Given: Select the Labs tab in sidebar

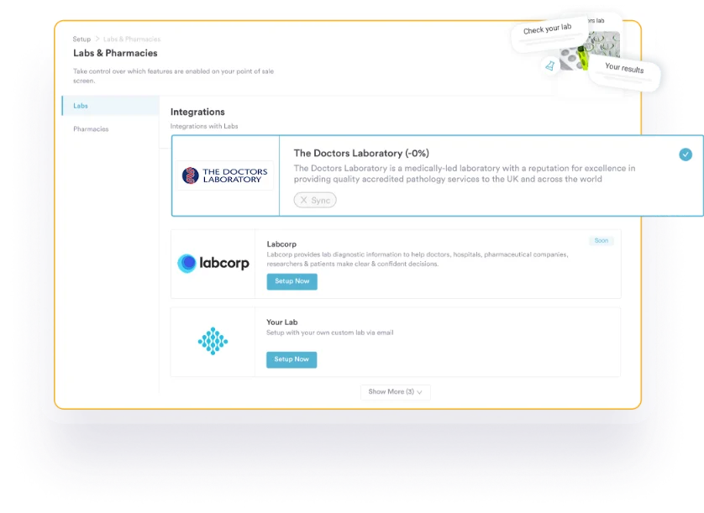Looking at the screenshot, I should [81, 106].
